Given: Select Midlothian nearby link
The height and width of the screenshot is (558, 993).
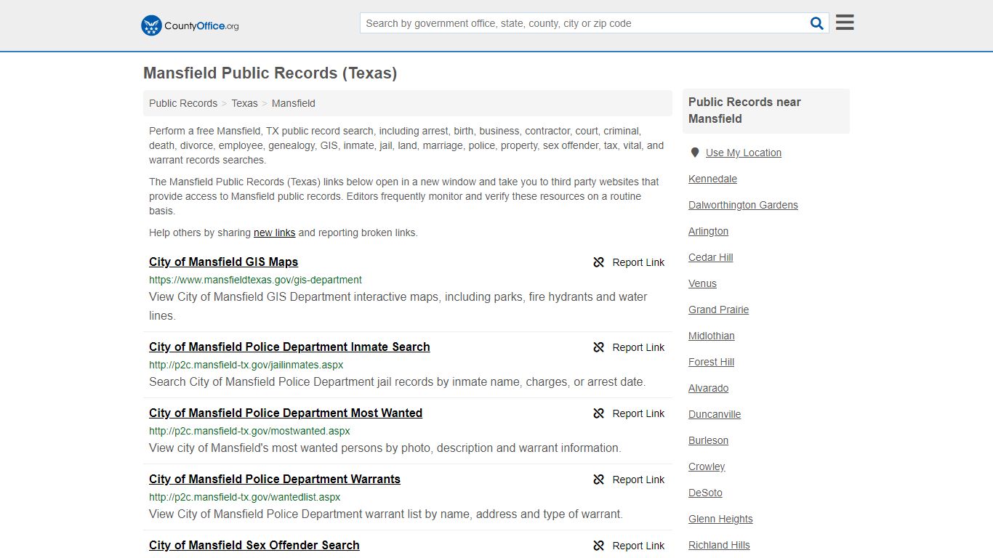Looking at the screenshot, I should (x=711, y=336).
